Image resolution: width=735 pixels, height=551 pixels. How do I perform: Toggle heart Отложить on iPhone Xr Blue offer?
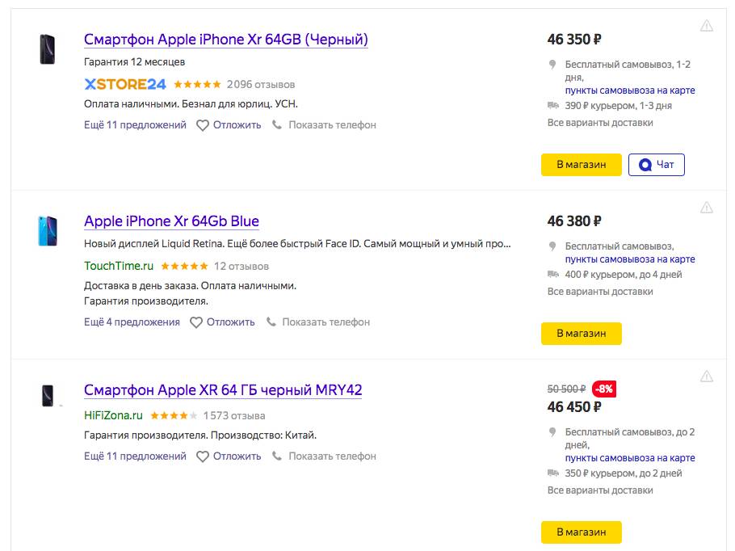(x=222, y=322)
